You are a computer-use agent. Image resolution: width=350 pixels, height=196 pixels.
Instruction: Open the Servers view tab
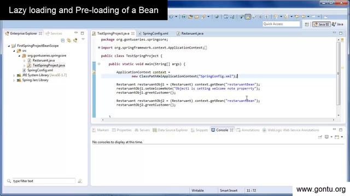[x=142, y=130]
